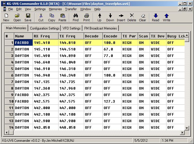194x144 pixels.
Task: Select the Scan cell of row 2
Action: (x=143, y=49)
